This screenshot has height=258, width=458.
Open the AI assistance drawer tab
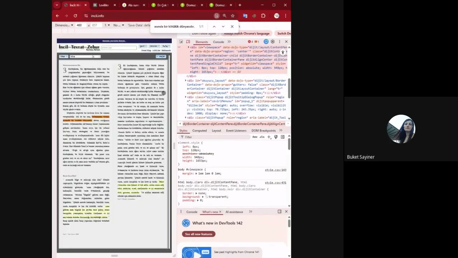pos(234,212)
